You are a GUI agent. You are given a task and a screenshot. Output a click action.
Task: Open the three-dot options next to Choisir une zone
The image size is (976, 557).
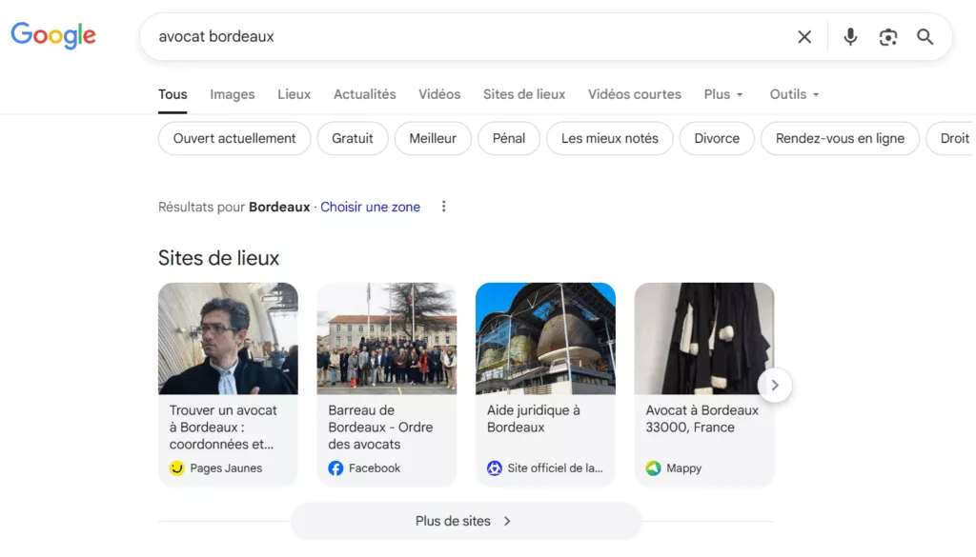pos(443,207)
